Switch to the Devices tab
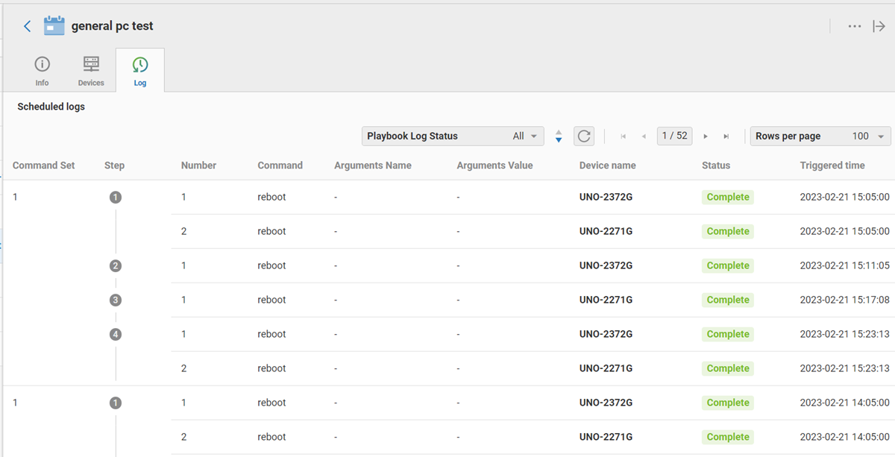Screen dimensions: 895x457 tap(91, 71)
